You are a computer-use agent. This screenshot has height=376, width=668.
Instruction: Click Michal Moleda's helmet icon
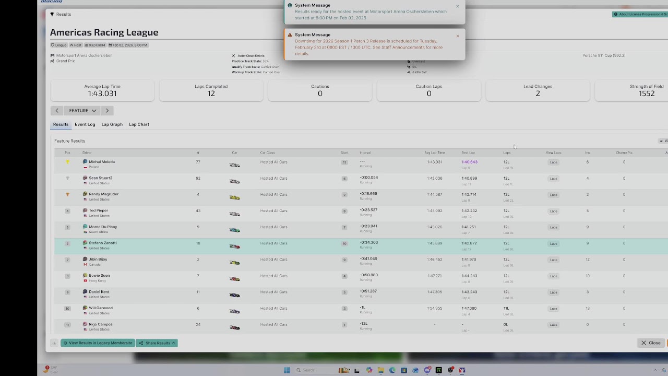(x=85, y=162)
